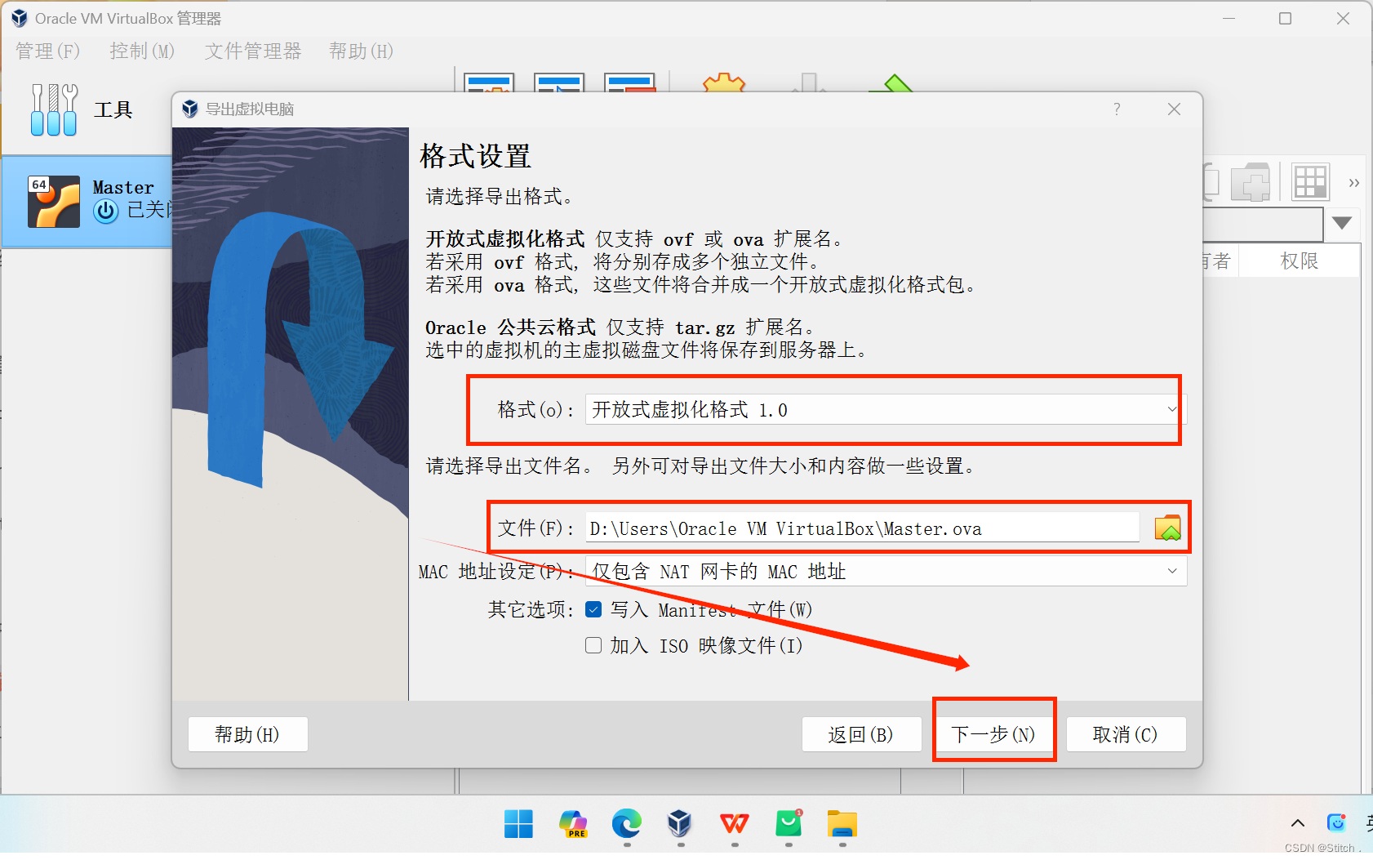Image resolution: width=1373 pixels, height=860 pixels.
Task: Open the 文件管理器 menu
Action: tap(253, 51)
